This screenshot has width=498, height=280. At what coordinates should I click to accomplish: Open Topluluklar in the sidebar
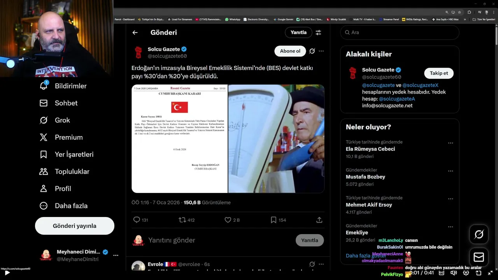64,171
